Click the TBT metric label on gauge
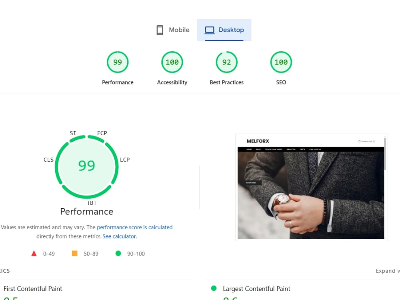The height and width of the screenshot is (300, 400). pos(92,203)
